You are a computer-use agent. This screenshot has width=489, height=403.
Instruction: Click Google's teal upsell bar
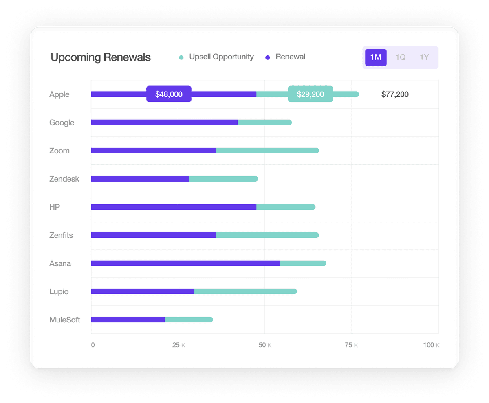tap(265, 123)
